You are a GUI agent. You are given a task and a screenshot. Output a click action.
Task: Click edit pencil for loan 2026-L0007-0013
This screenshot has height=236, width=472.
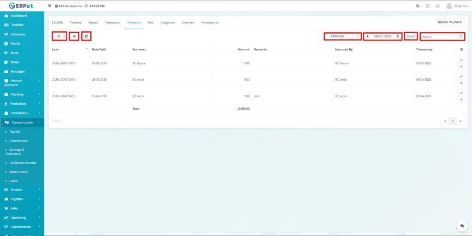461,60
